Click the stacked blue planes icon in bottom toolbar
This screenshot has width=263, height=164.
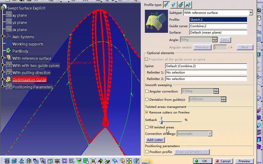pyautogui.click(x=7, y=161)
